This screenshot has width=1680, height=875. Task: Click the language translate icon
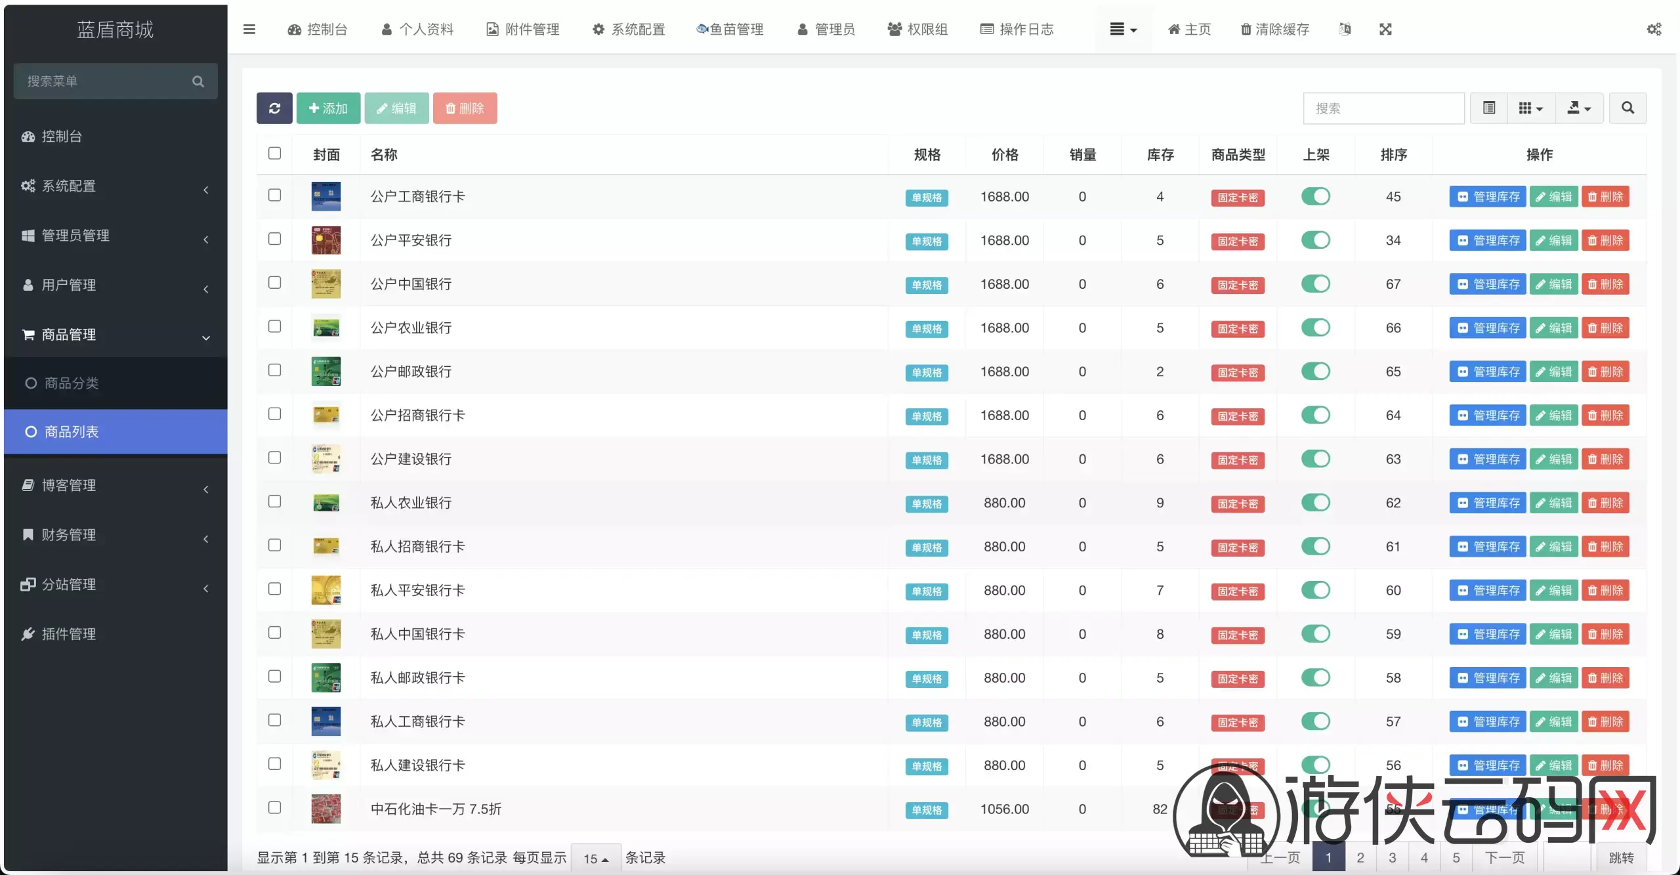click(1345, 29)
